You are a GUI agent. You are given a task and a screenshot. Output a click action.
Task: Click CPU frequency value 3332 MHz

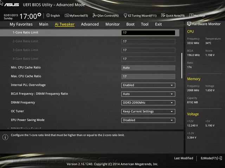click(x=193, y=43)
